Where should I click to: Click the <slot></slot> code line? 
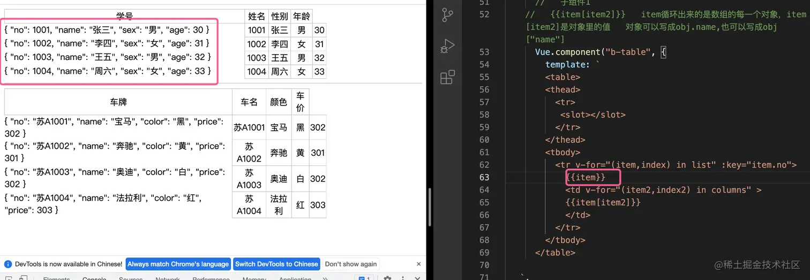(592, 115)
